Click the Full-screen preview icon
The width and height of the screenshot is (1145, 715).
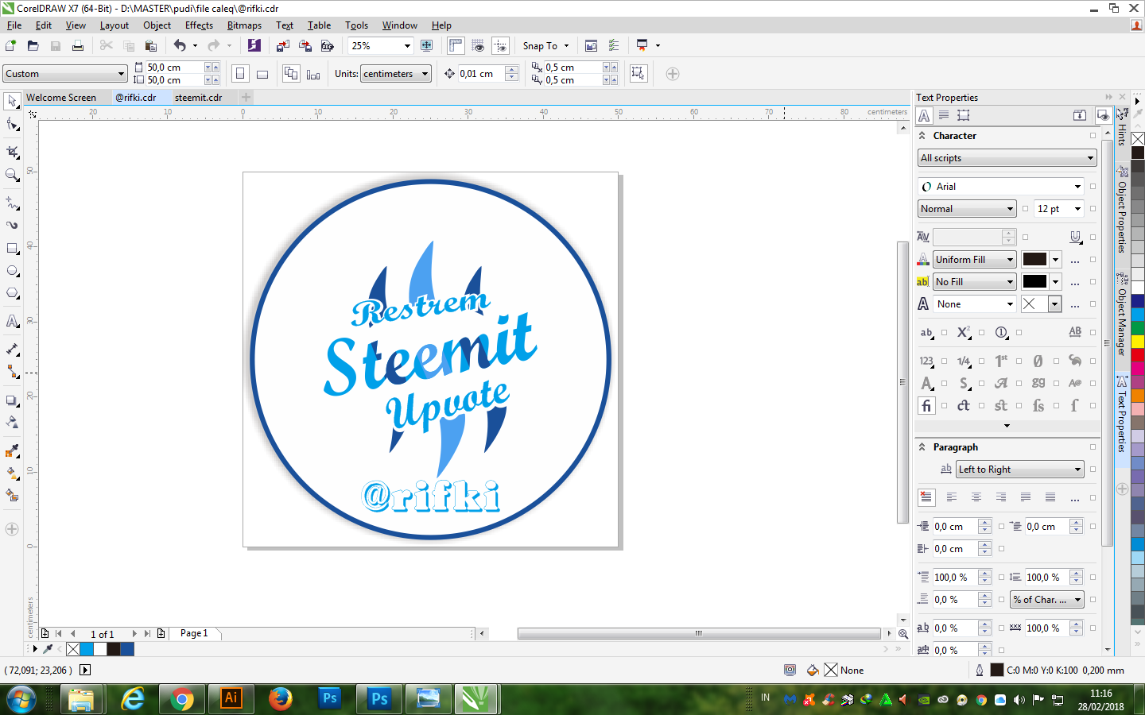427,45
